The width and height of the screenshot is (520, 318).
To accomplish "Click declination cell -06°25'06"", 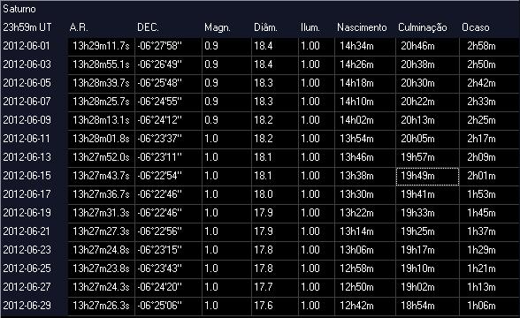I will point(168,306).
